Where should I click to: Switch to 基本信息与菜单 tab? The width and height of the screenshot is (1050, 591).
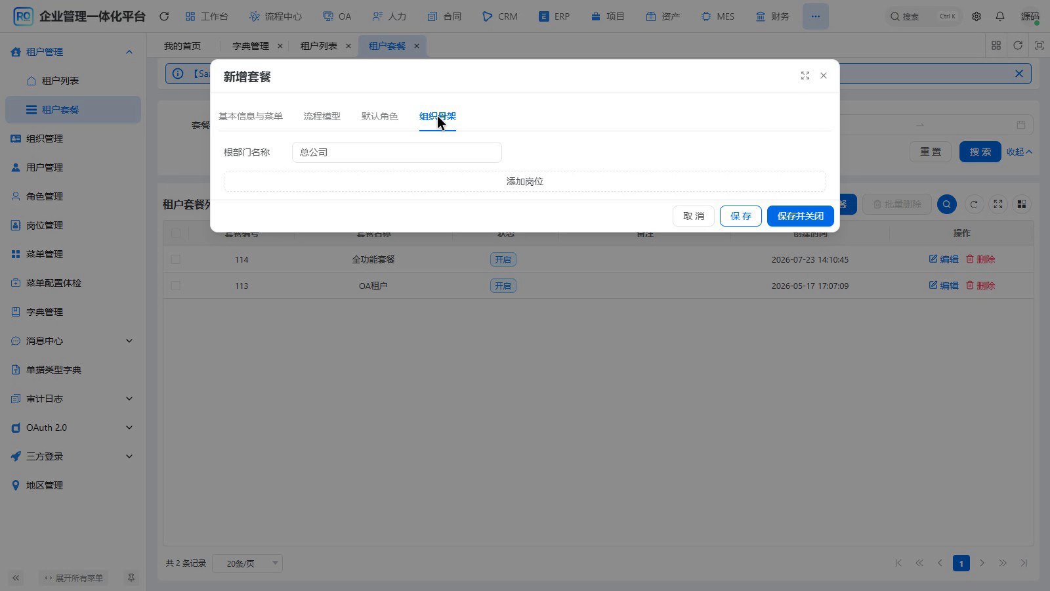[x=251, y=116]
